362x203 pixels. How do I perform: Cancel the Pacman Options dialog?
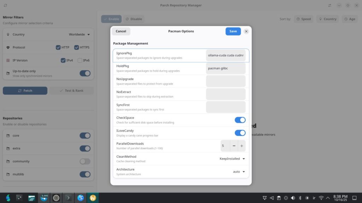click(121, 31)
